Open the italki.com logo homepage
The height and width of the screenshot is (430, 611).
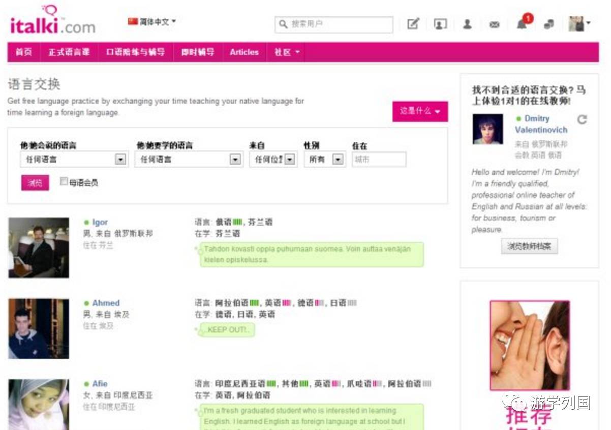pyautogui.click(x=52, y=20)
